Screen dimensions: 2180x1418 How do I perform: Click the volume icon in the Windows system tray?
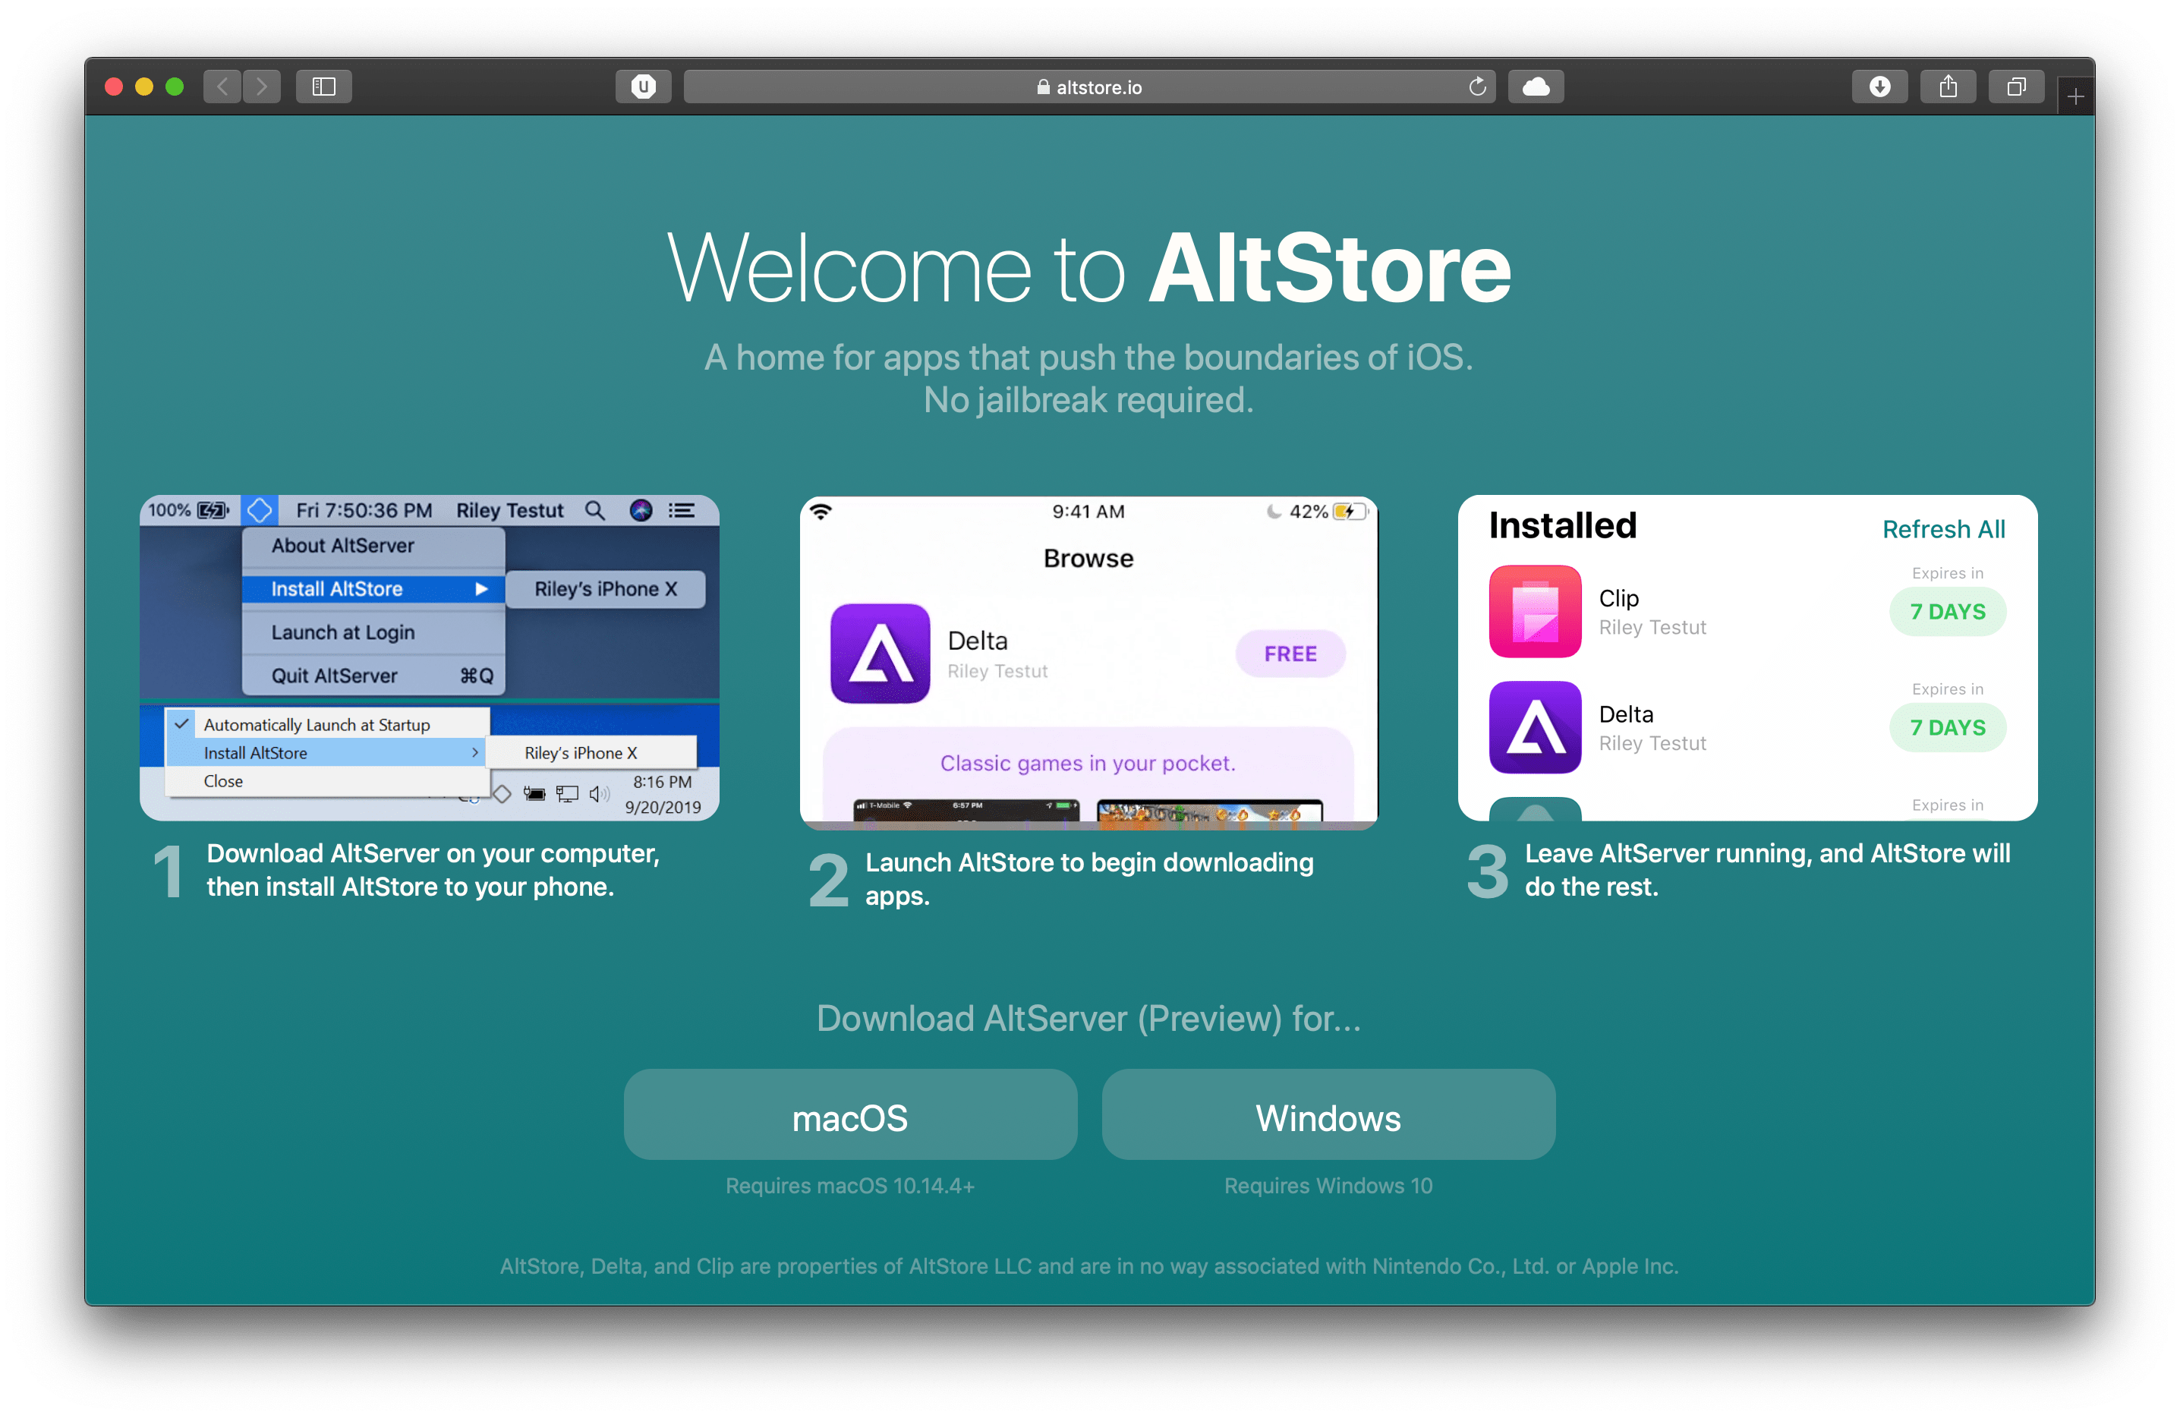pos(600,793)
